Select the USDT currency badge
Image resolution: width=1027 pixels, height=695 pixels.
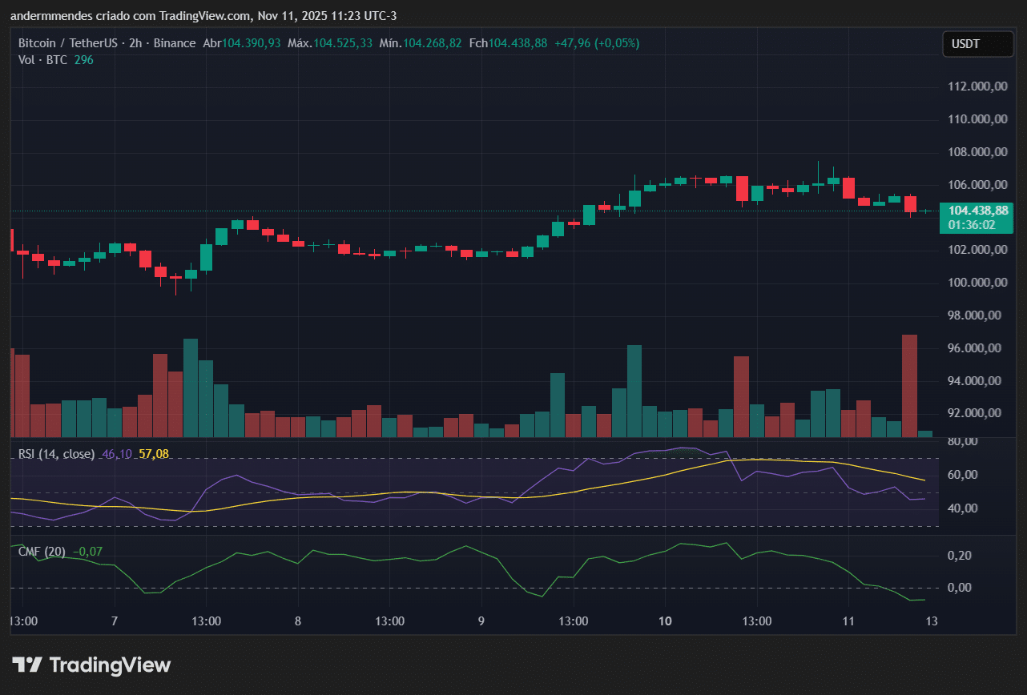pos(977,44)
